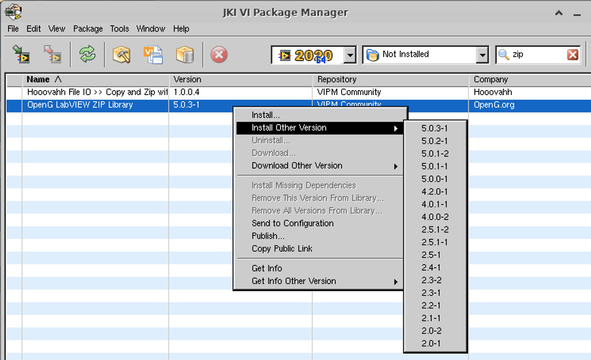The width and height of the screenshot is (591, 360).
Task: Sort by the Repository column header
Action: pos(391,80)
